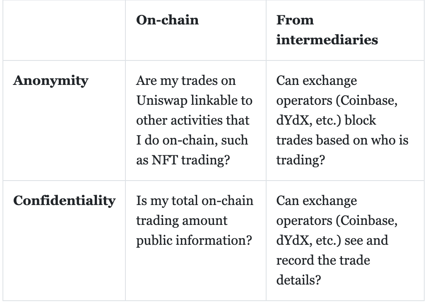The width and height of the screenshot is (428, 304).
Task: Click the trading? word under intermediaries
Action: (301, 160)
